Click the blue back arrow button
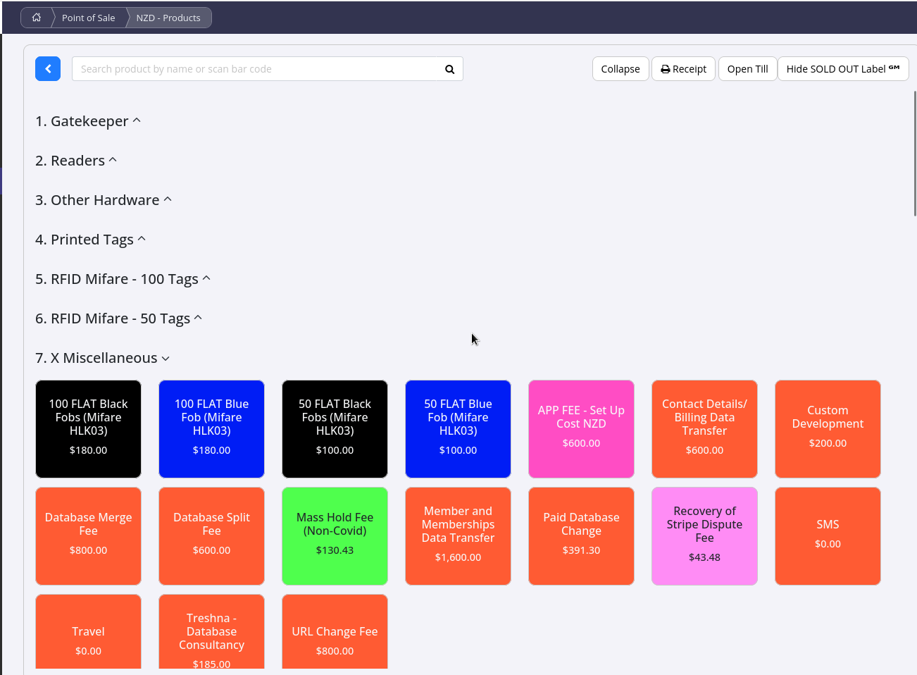 [x=48, y=69]
